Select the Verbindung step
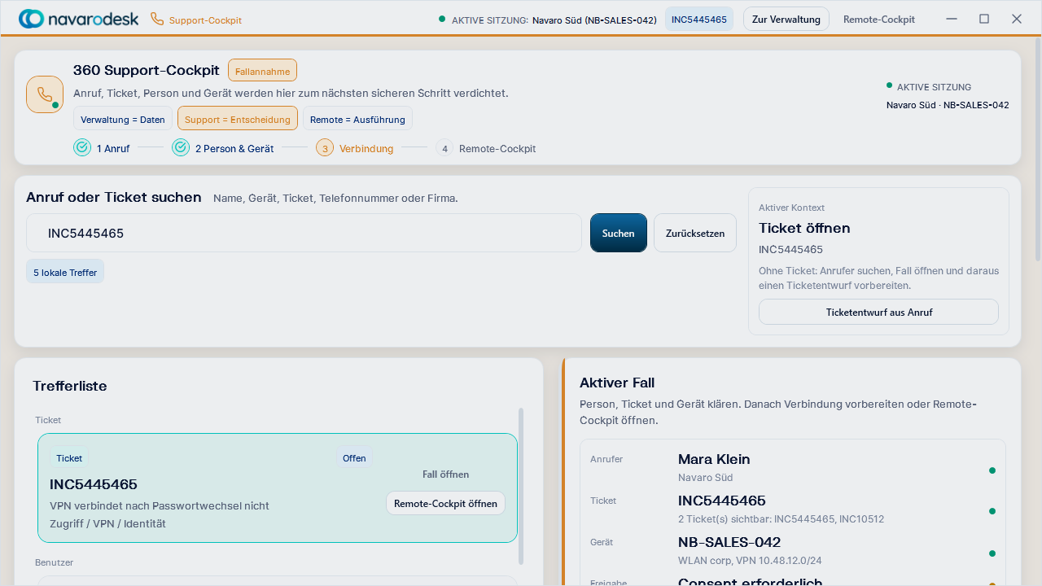 366,149
